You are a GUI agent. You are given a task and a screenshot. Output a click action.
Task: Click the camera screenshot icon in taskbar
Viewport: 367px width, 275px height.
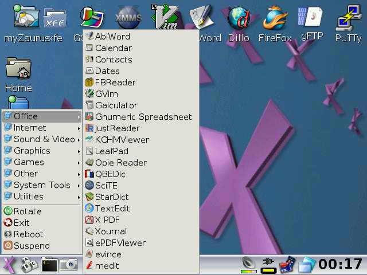(69, 265)
